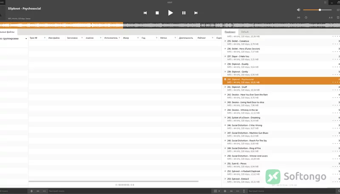The width and height of the screenshot is (340, 194).
Task: Add tracks with plus in playlist footer
Action: point(225,191)
